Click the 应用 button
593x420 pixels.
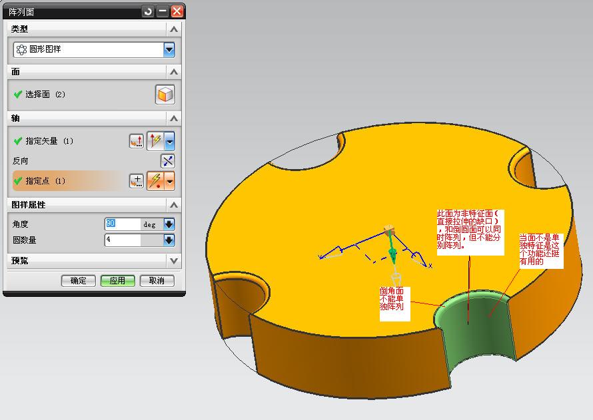(118, 281)
